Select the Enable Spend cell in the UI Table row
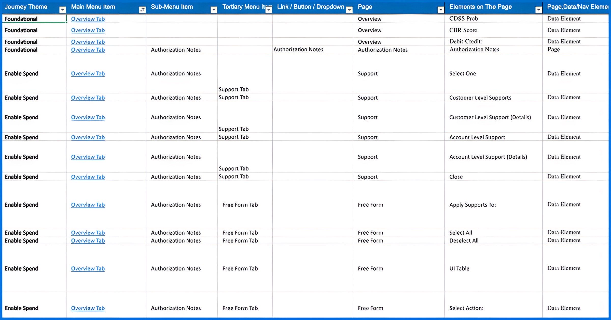This screenshot has width=611, height=320. tap(34, 268)
